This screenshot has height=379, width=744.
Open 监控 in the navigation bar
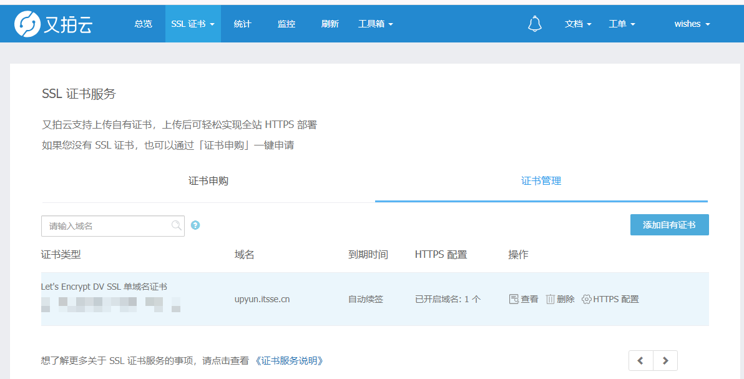coord(286,24)
